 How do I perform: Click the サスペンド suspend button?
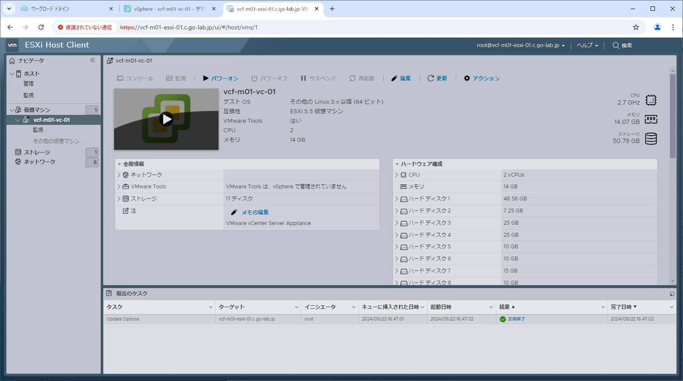click(x=319, y=78)
